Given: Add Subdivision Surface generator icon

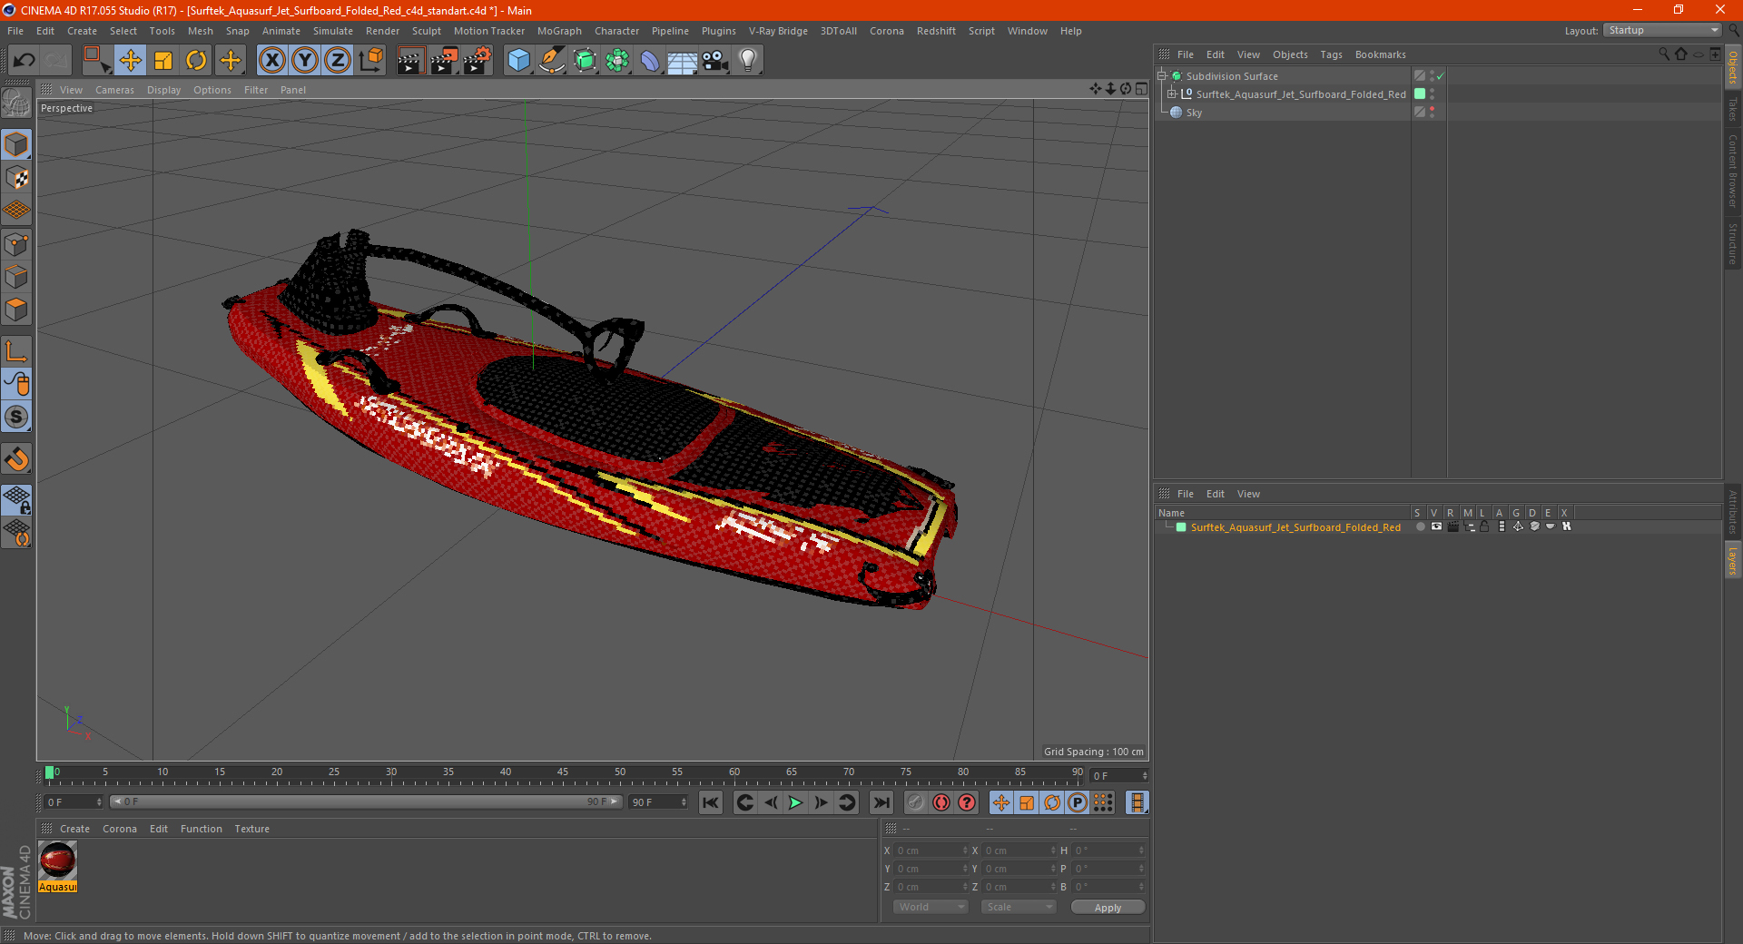Looking at the screenshot, I should point(585,61).
